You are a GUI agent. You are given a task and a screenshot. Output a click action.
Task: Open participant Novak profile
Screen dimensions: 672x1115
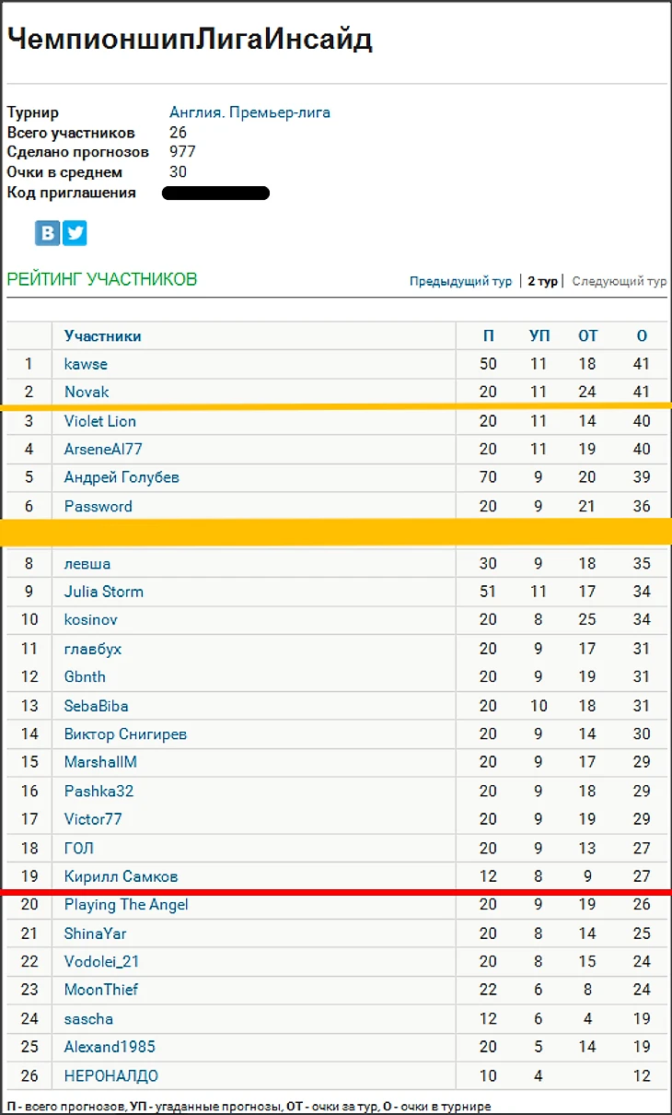point(87,392)
